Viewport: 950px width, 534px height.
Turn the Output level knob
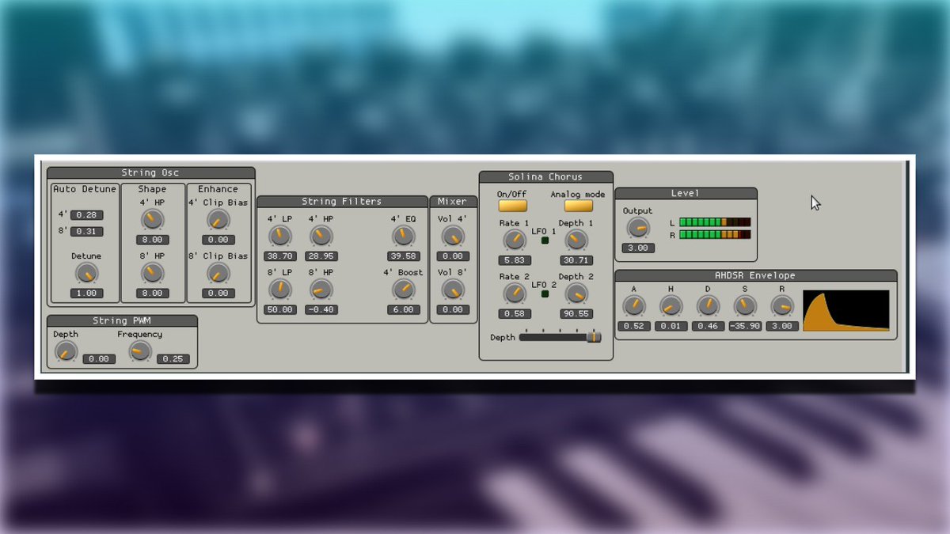pyautogui.click(x=636, y=229)
